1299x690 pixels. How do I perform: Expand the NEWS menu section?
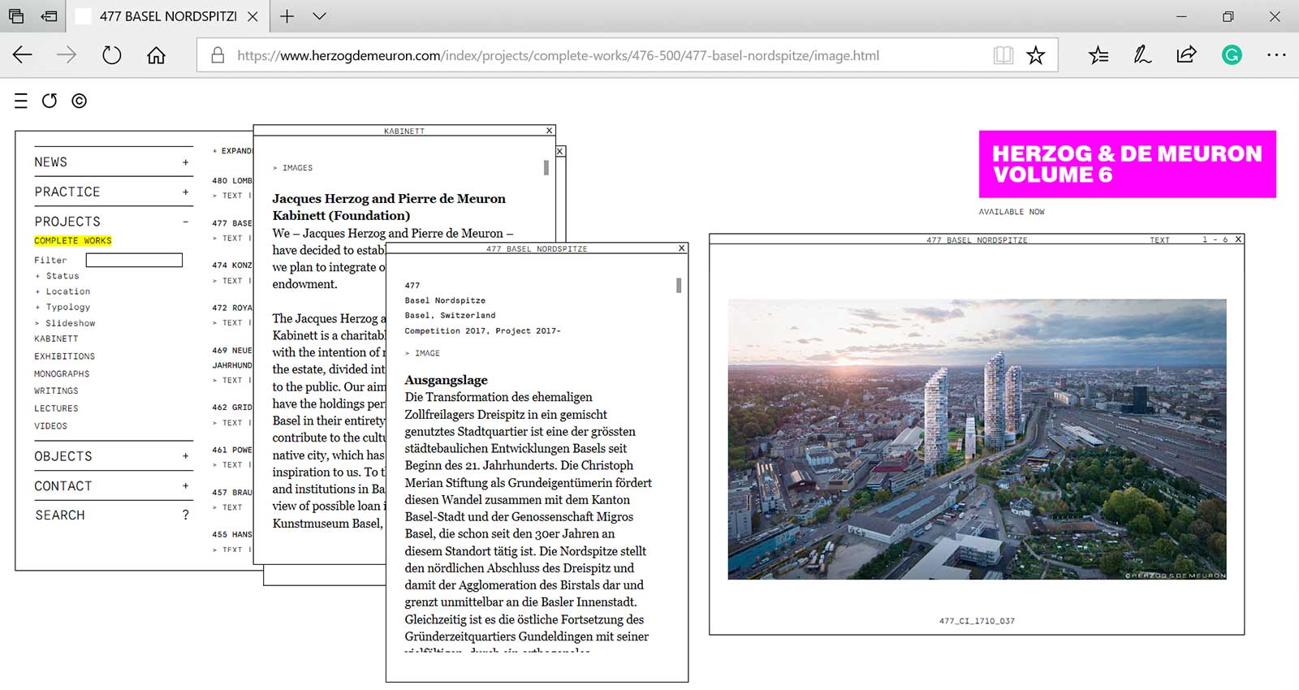[185, 162]
